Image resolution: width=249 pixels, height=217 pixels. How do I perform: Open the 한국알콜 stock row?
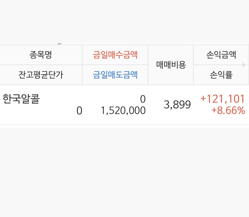[x=21, y=99]
